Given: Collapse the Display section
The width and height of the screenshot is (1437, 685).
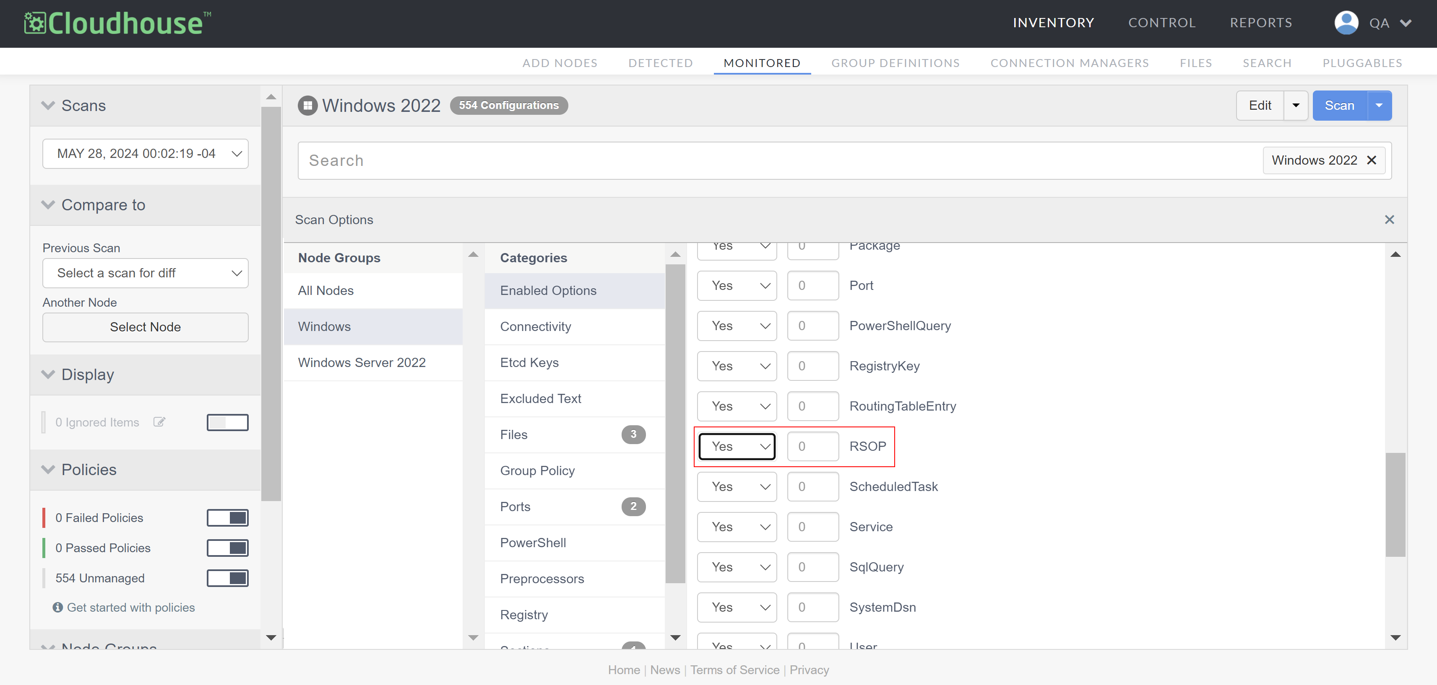Looking at the screenshot, I should click(x=49, y=375).
